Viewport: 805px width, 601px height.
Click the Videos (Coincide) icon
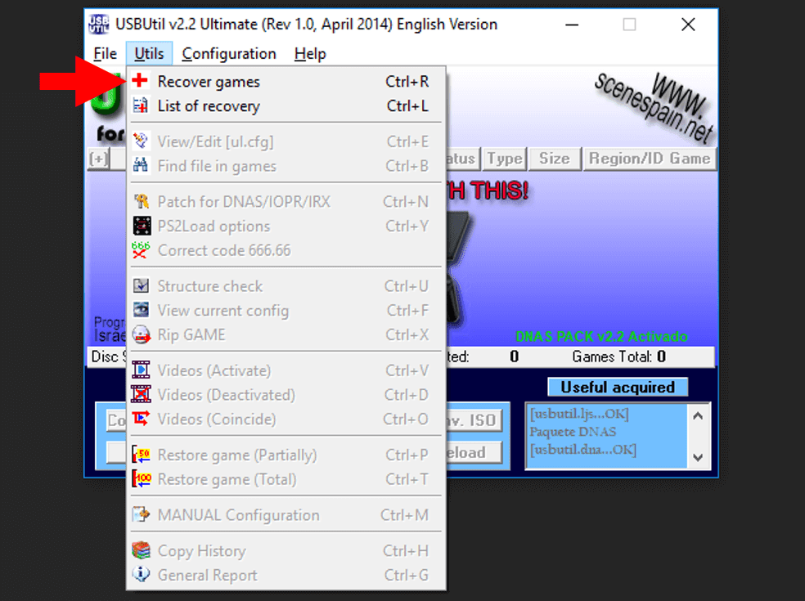[x=141, y=419]
